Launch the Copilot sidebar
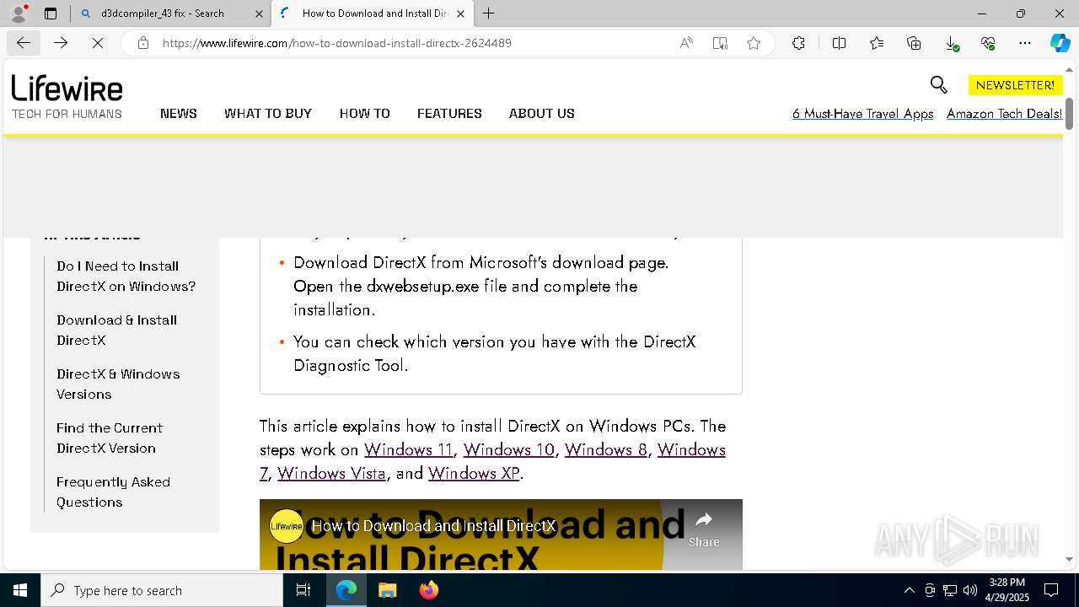Image resolution: width=1079 pixels, height=607 pixels. pos(1060,43)
